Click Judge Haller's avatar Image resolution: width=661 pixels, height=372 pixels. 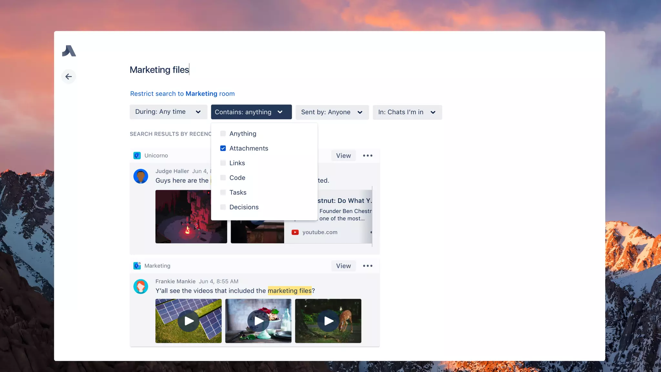click(x=141, y=176)
